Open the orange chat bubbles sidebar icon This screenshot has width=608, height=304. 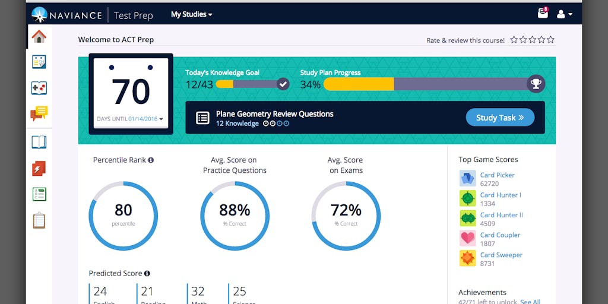coord(39,113)
